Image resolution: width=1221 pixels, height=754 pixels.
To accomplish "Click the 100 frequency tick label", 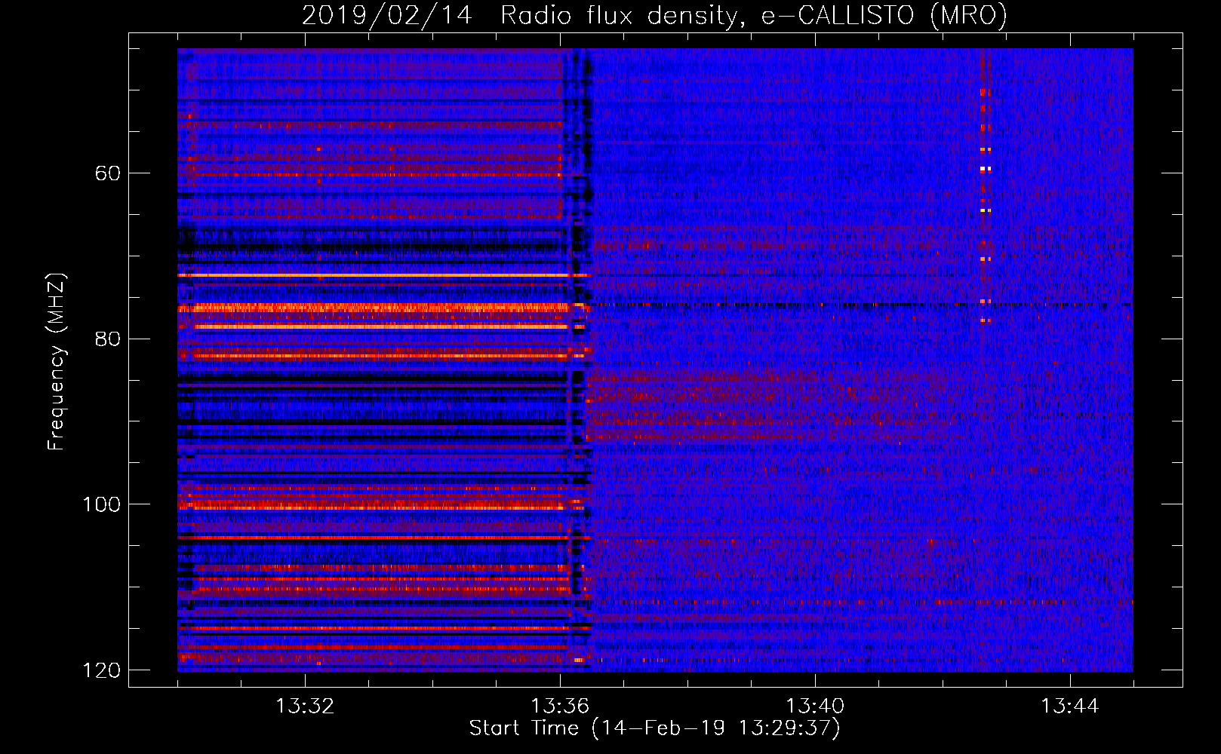I will click(x=102, y=504).
